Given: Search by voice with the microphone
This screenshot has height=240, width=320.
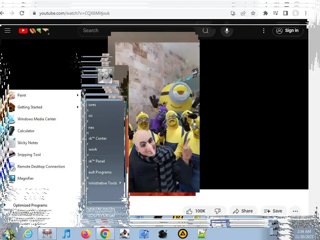Looking at the screenshot, I should [x=227, y=31].
